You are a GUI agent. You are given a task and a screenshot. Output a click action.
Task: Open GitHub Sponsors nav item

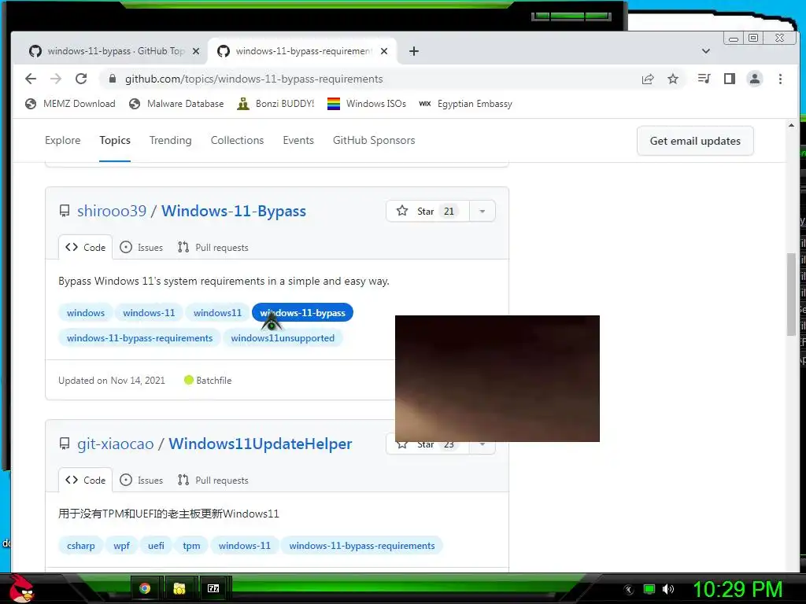tap(374, 140)
